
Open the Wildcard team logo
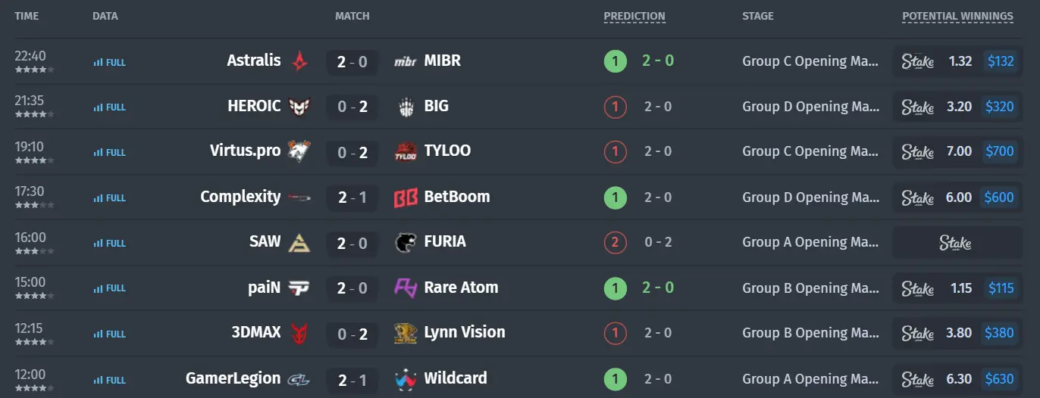pos(406,379)
